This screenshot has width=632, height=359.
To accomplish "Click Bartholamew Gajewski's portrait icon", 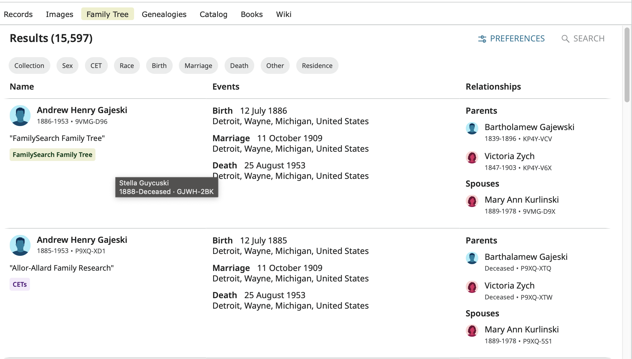I will click(x=472, y=128).
